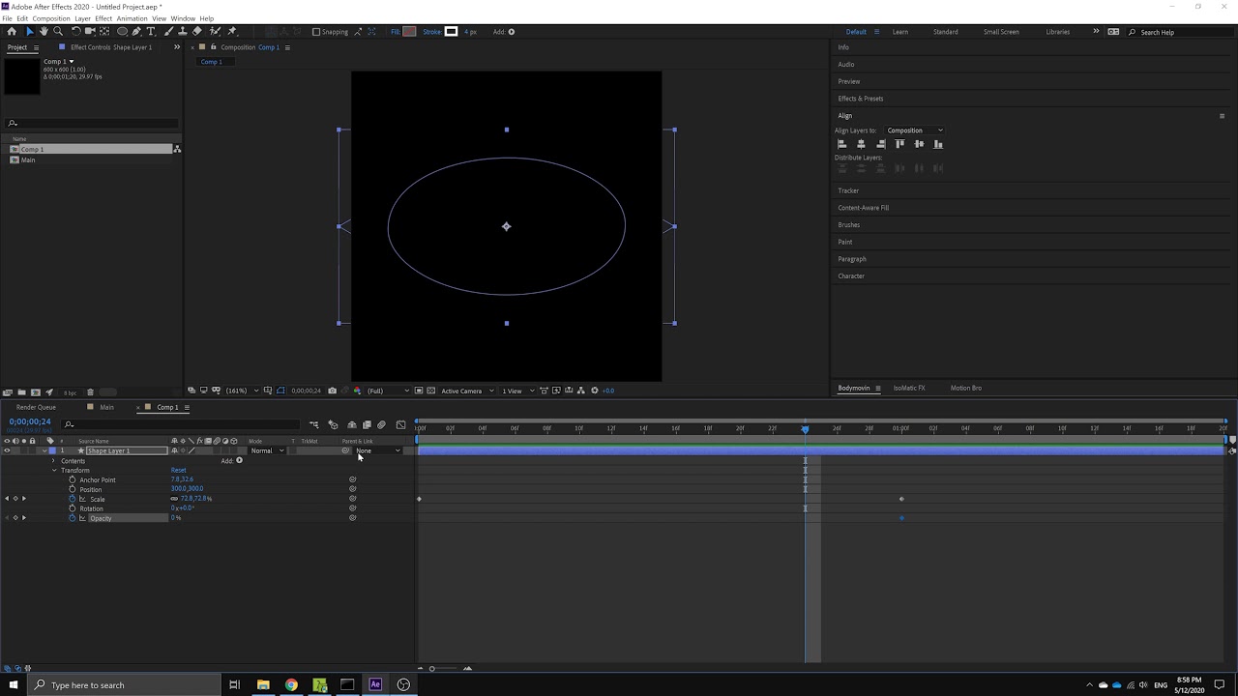The height and width of the screenshot is (696, 1238).
Task: Click Reset next to Transform
Action: [178, 470]
